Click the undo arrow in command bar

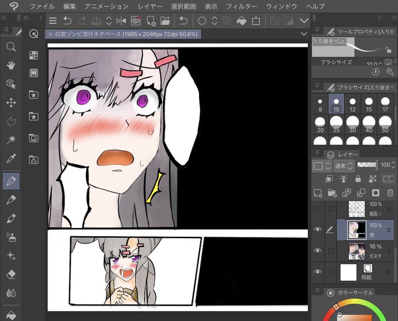67,20
